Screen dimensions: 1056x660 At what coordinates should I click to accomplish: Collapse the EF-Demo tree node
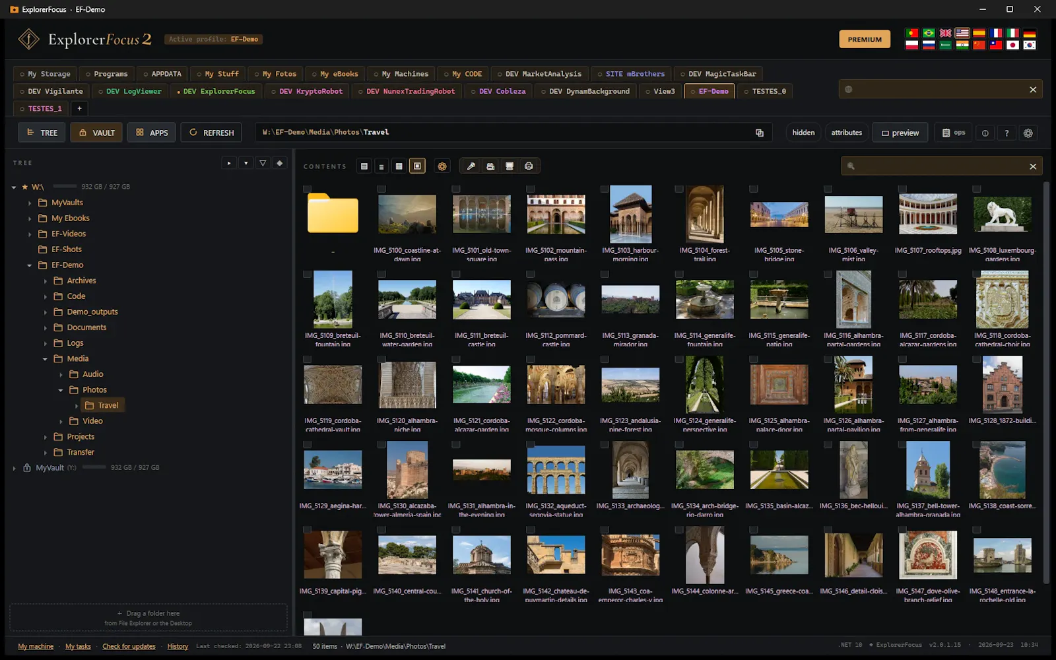[x=30, y=265]
